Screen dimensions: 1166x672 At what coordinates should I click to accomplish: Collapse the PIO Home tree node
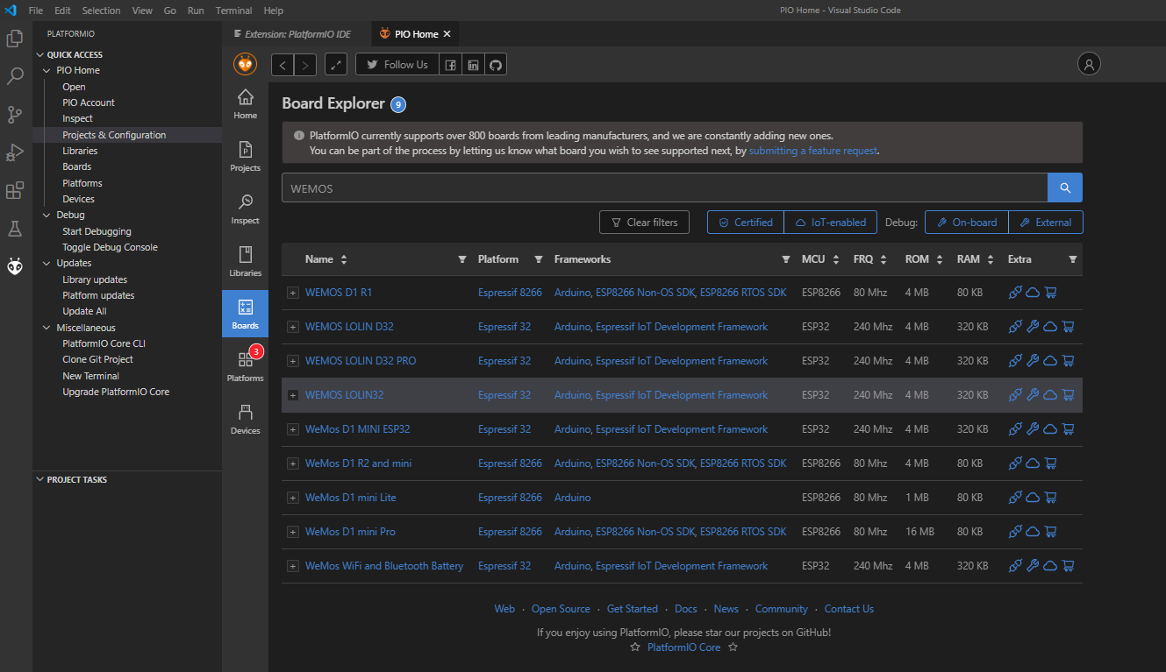pos(46,70)
